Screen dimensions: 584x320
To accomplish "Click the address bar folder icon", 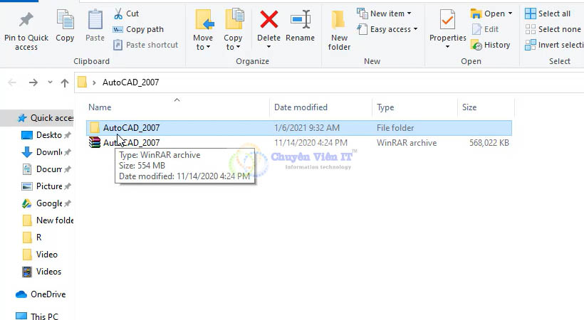I will [x=83, y=82].
